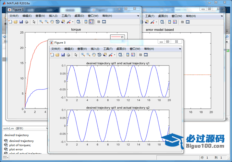Select Data Cursor tool in Figure 1
232x162 pixels.
(63, 22)
